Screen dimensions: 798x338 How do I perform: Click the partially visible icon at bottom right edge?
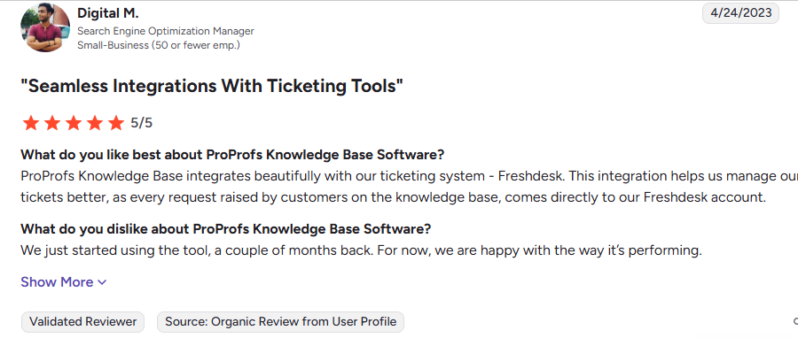pos(795,322)
